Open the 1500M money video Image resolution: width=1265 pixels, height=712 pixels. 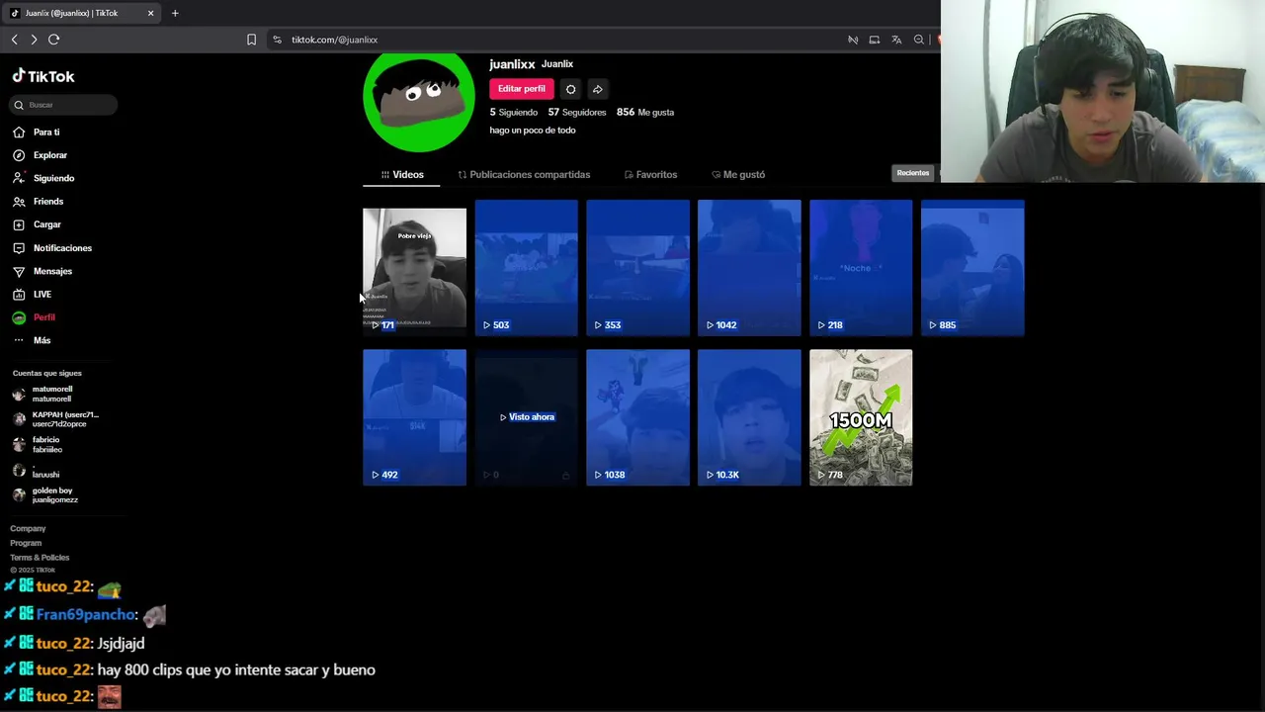pyautogui.click(x=861, y=417)
